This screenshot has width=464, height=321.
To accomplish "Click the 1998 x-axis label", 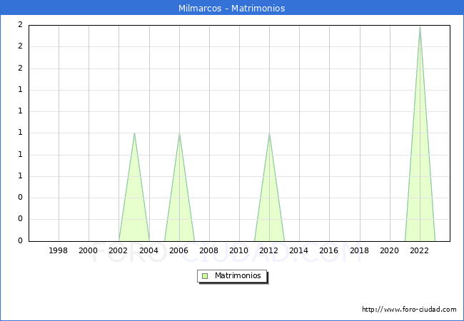I will (x=59, y=250).
